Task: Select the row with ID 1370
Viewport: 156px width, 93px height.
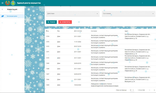Action: [x=100, y=58]
